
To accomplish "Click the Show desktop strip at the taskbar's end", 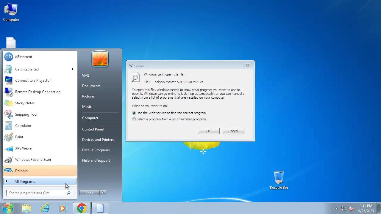I will pyautogui.click(x=379, y=208).
